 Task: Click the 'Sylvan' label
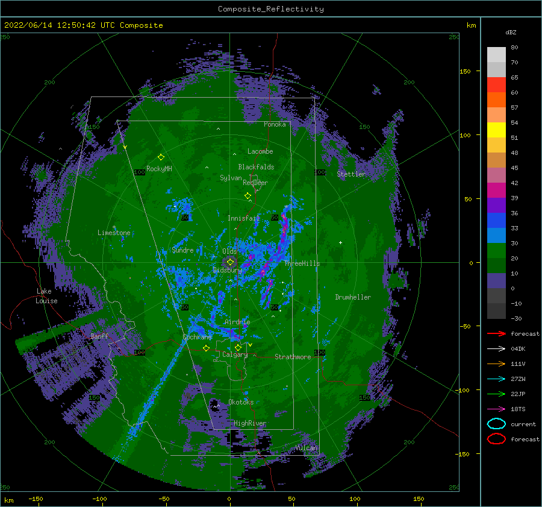click(231, 178)
